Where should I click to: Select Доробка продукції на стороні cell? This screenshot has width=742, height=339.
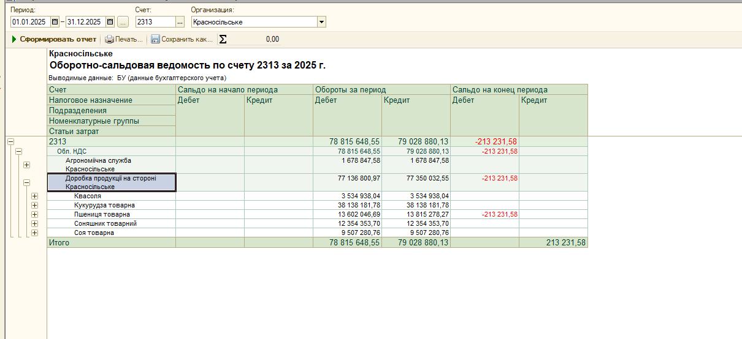[112, 182]
